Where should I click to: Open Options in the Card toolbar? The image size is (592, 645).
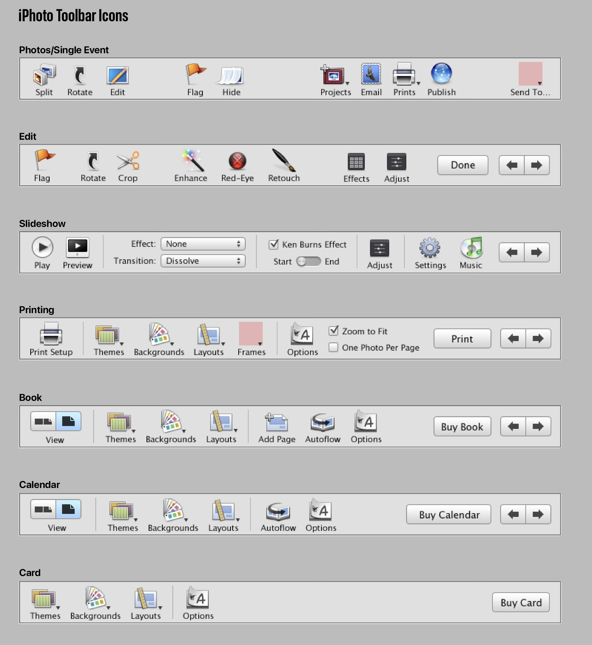[x=198, y=597]
